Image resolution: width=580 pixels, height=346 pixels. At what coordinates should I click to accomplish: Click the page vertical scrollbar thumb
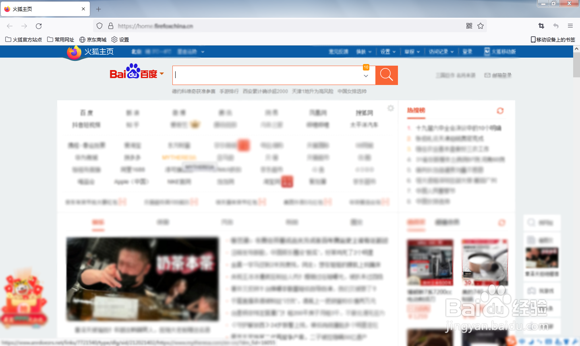click(576, 64)
